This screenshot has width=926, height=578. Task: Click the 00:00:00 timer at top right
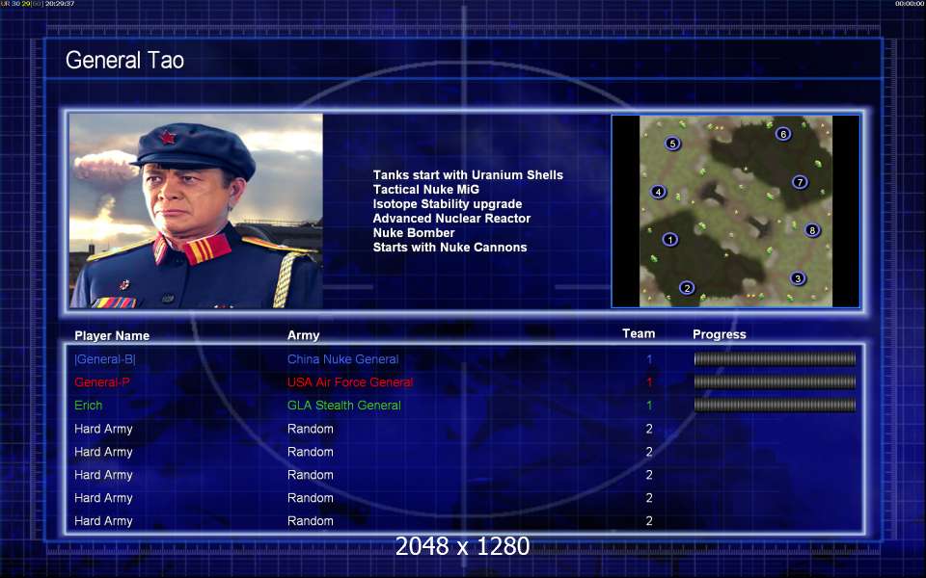pyautogui.click(x=910, y=4)
